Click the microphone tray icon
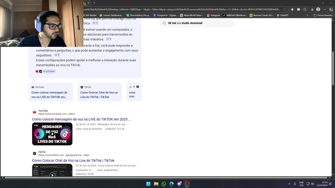 pyautogui.click(x=295, y=184)
